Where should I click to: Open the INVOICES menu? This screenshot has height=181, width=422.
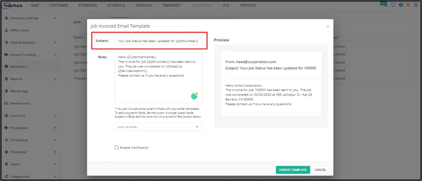click(143, 5)
